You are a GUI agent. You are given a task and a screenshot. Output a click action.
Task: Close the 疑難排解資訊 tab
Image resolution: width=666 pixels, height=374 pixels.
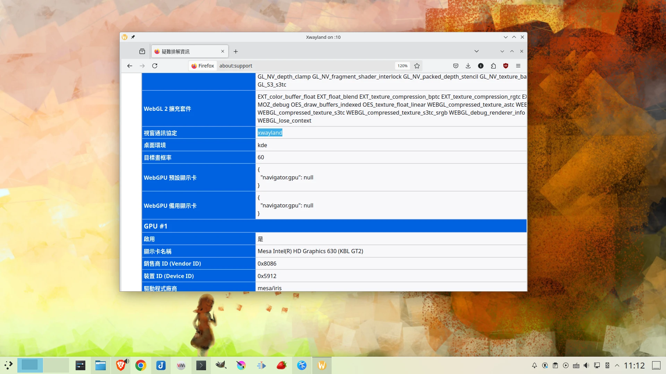pos(223,51)
